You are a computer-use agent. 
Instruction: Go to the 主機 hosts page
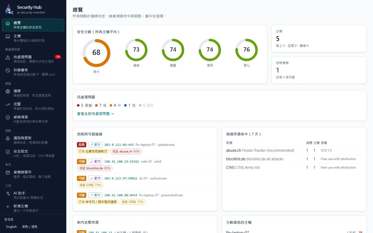[33, 38]
